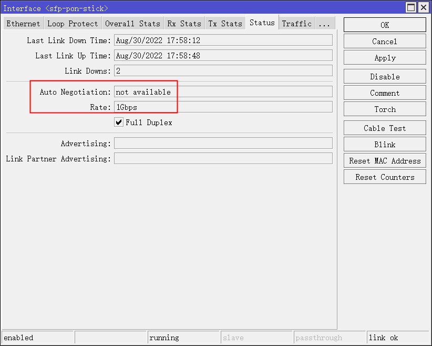Add a Comment to the interface

[x=385, y=93]
